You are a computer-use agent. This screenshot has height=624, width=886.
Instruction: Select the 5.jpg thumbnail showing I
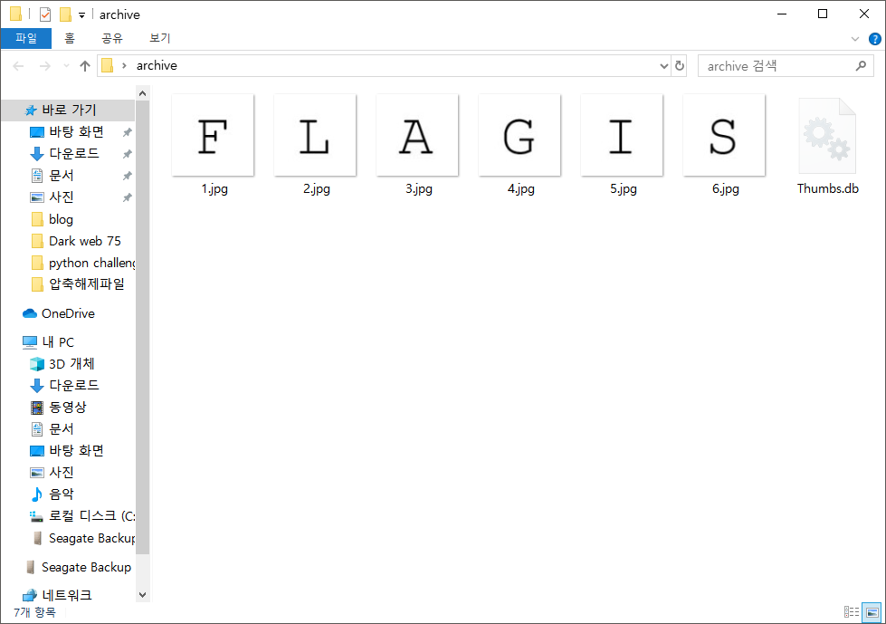(622, 135)
